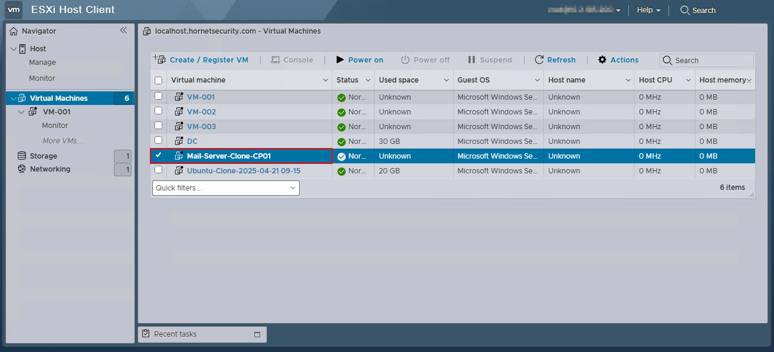Viewport: 774px width, 352px height.
Task: Open the Status column menu arrow
Action: pyautogui.click(x=368, y=80)
